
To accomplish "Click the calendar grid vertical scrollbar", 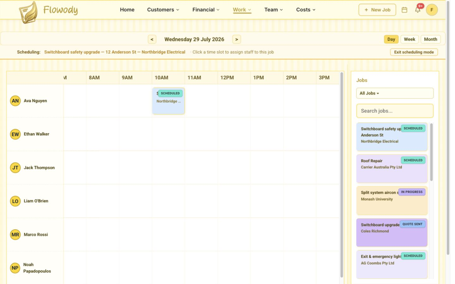I will (x=342, y=175).
